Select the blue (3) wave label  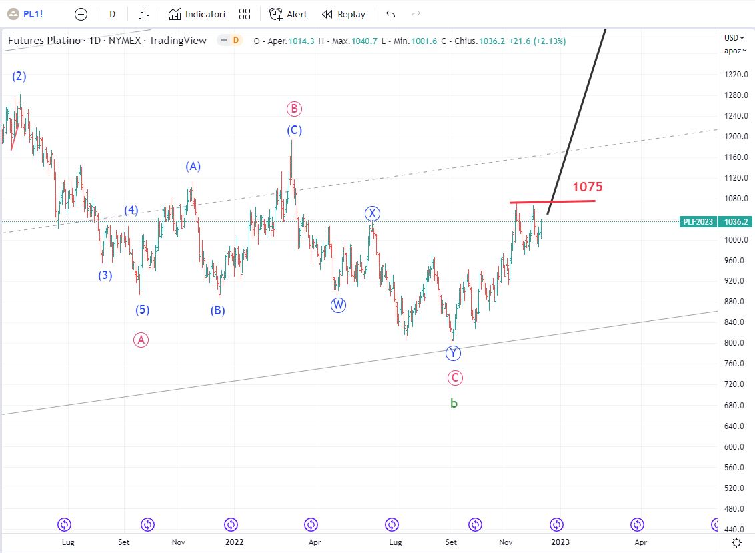pyautogui.click(x=105, y=276)
